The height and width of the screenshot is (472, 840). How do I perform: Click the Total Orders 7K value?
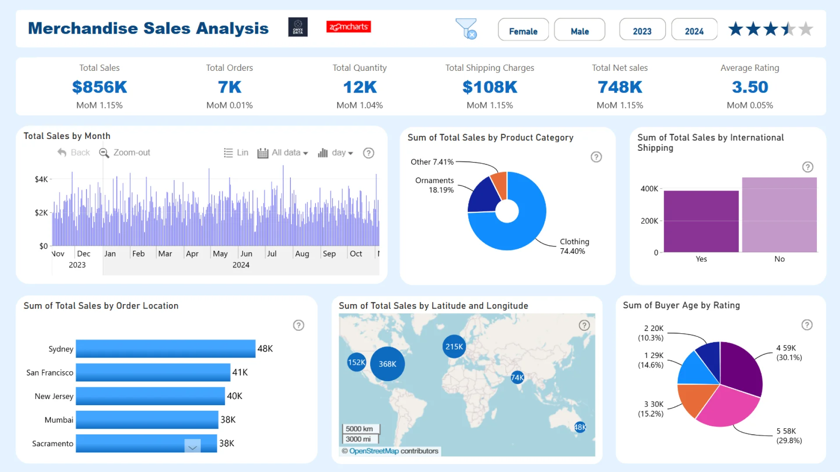click(230, 87)
